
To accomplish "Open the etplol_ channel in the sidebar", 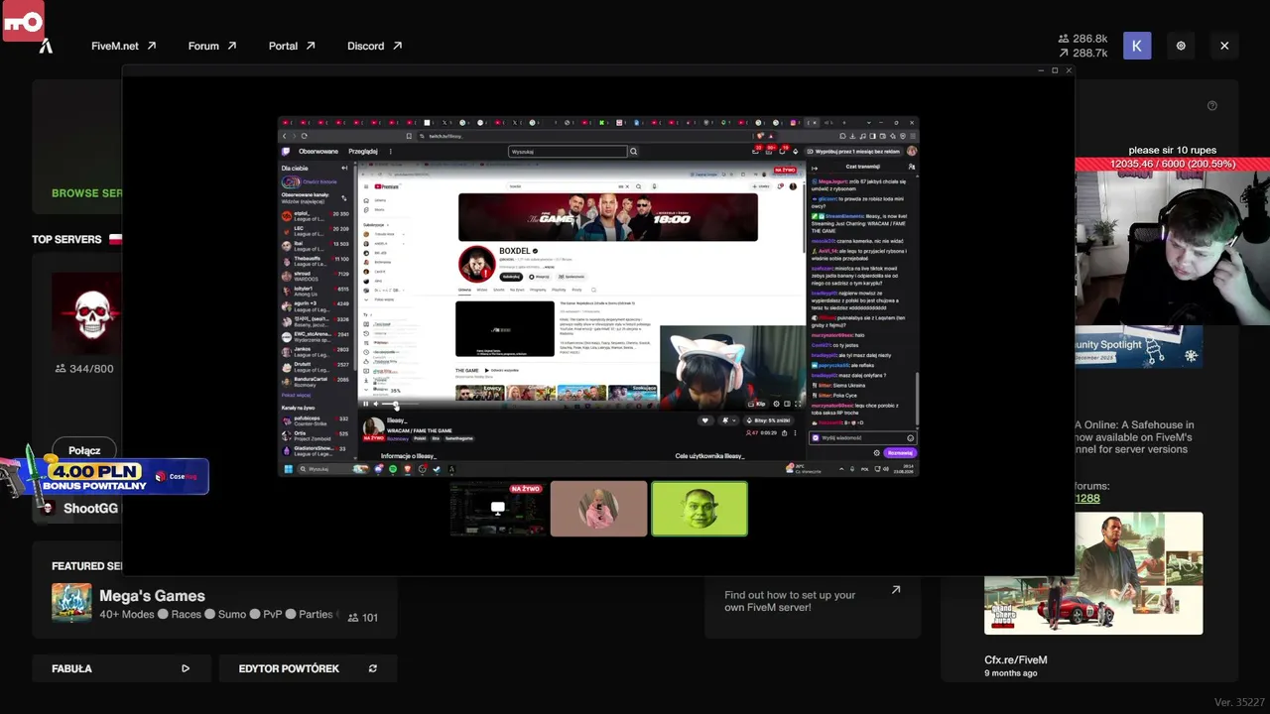I will point(317,214).
